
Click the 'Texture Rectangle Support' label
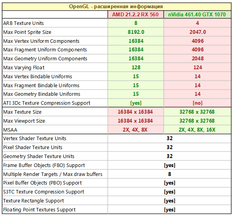(x=33, y=201)
